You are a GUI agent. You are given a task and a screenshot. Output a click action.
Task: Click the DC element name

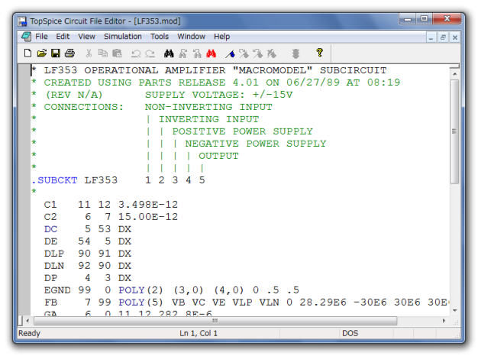(50, 229)
